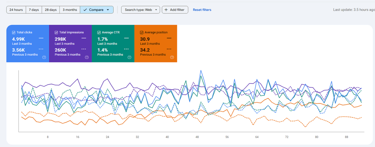The height and width of the screenshot is (147, 375).
Task: Click the 34.2 previous position value
Action: pos(145,50)
